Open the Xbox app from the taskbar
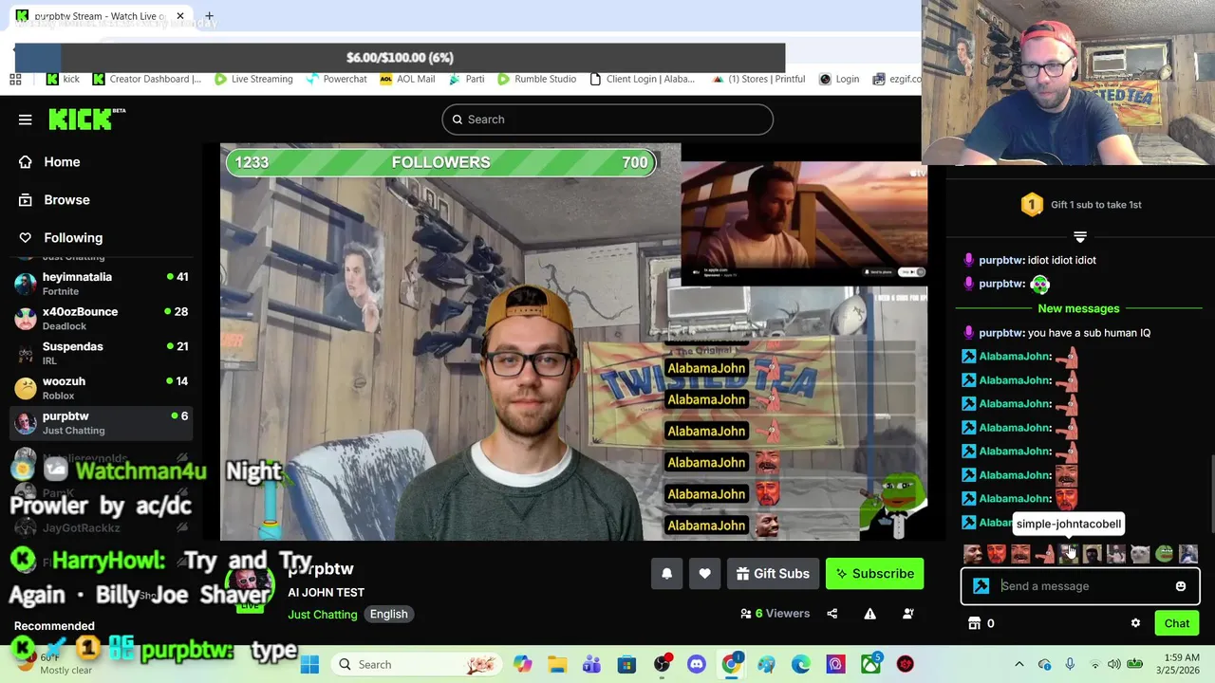 click(x=870, y=664)
